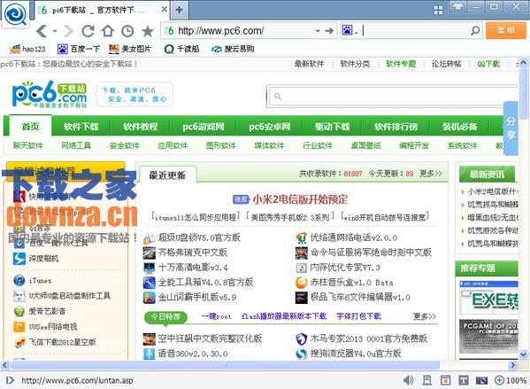Click the 赤柱音乐盒v1.0 Beta icon
The width and height of the screenshot is (530, 389).
pyautogui.click(x=301, y=283)
